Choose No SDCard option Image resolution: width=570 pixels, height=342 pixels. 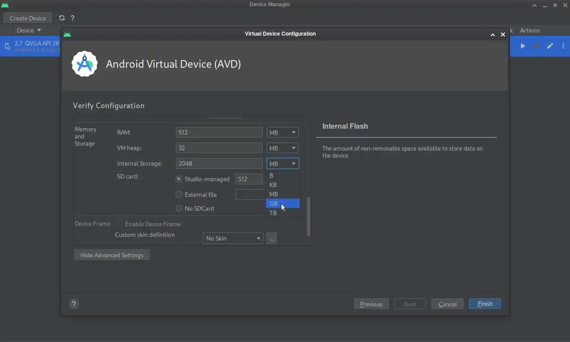point(179,208)
